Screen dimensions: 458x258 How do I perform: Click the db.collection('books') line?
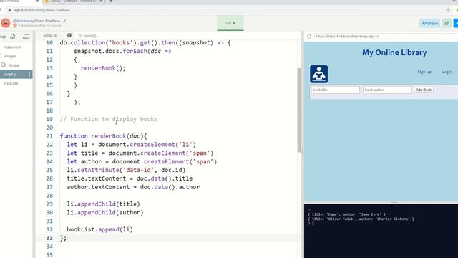[145, 43]
